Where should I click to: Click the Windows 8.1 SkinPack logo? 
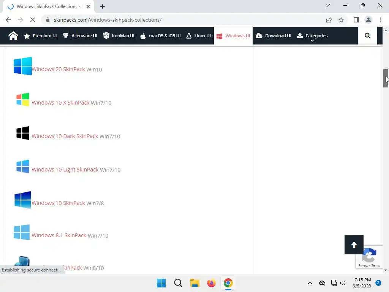(22, 232)
